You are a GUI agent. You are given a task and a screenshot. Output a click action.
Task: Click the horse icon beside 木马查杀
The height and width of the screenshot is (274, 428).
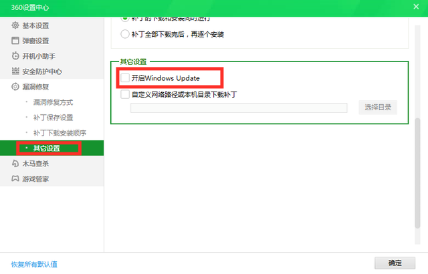(15, 164)
